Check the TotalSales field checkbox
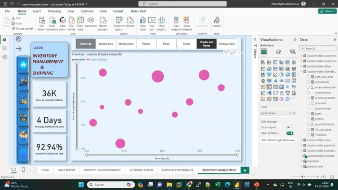This screenshot has width=338, height=190. (x=308, y=134)
